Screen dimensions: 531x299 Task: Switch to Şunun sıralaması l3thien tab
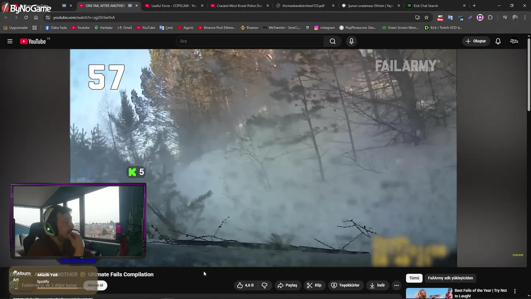point(370,6)
